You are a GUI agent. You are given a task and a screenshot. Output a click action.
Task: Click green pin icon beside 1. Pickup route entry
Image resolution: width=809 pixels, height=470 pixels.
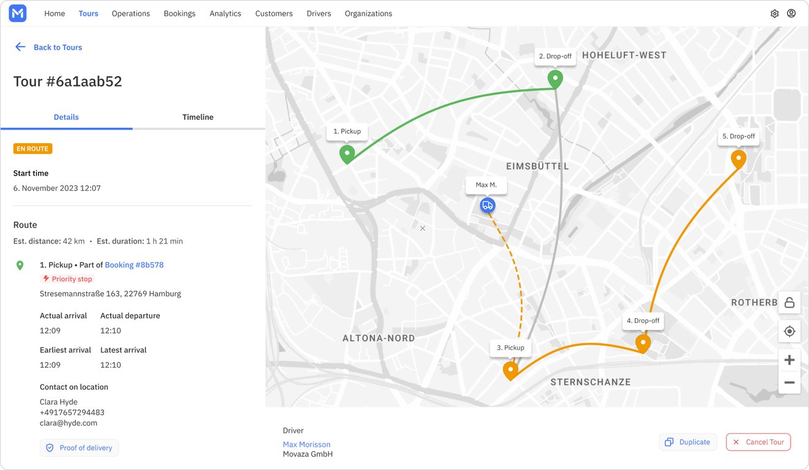click(x=20, y=265)
